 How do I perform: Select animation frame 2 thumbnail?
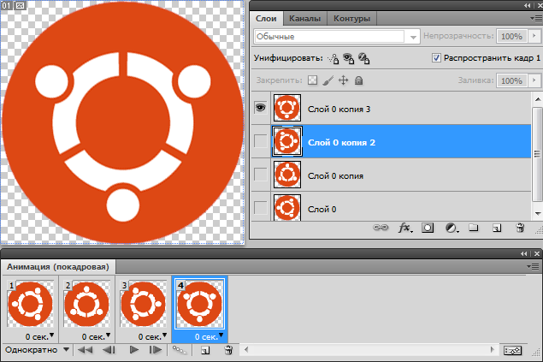[87, 304]
